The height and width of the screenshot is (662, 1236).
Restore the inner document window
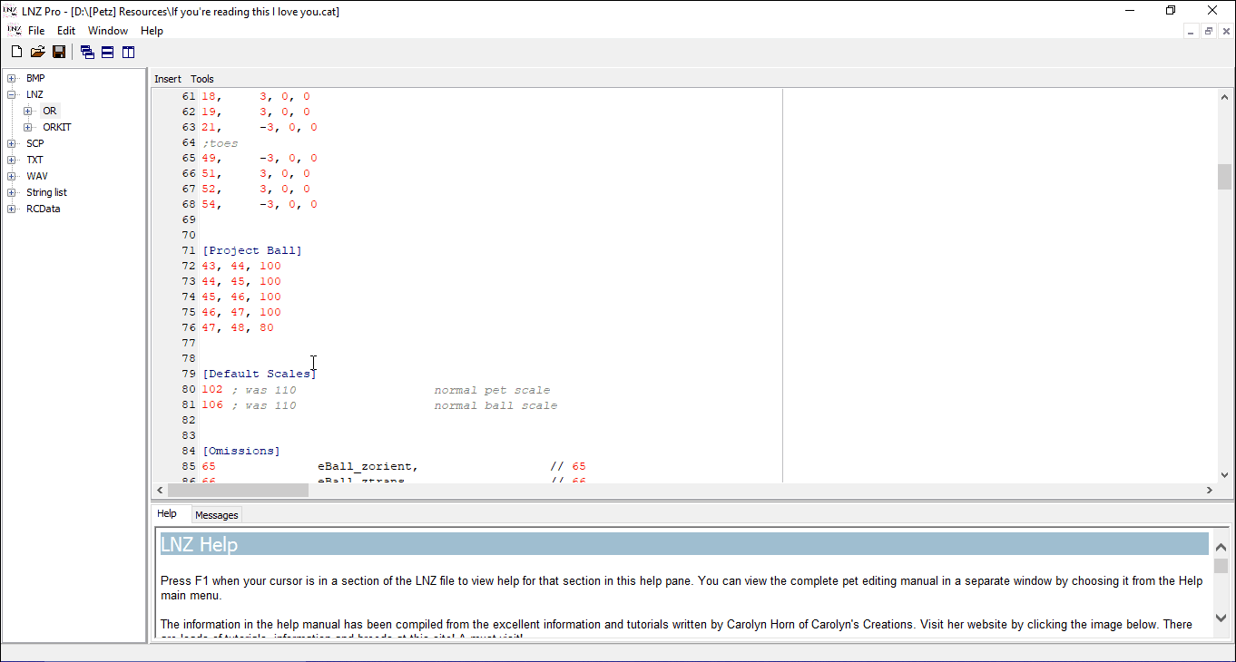(1209, 31)
